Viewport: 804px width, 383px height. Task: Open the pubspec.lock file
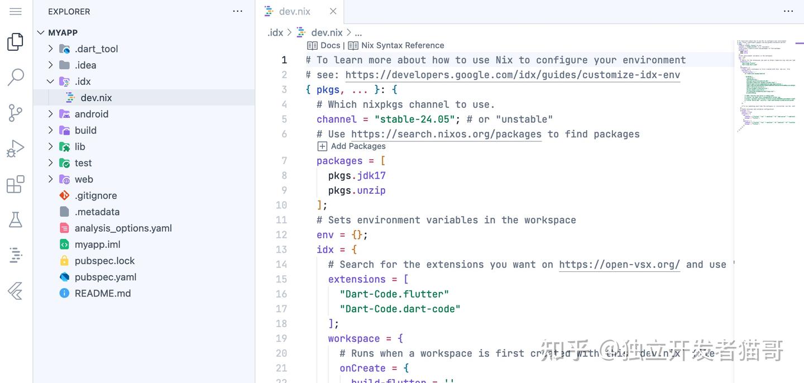[x=144, y=261]
